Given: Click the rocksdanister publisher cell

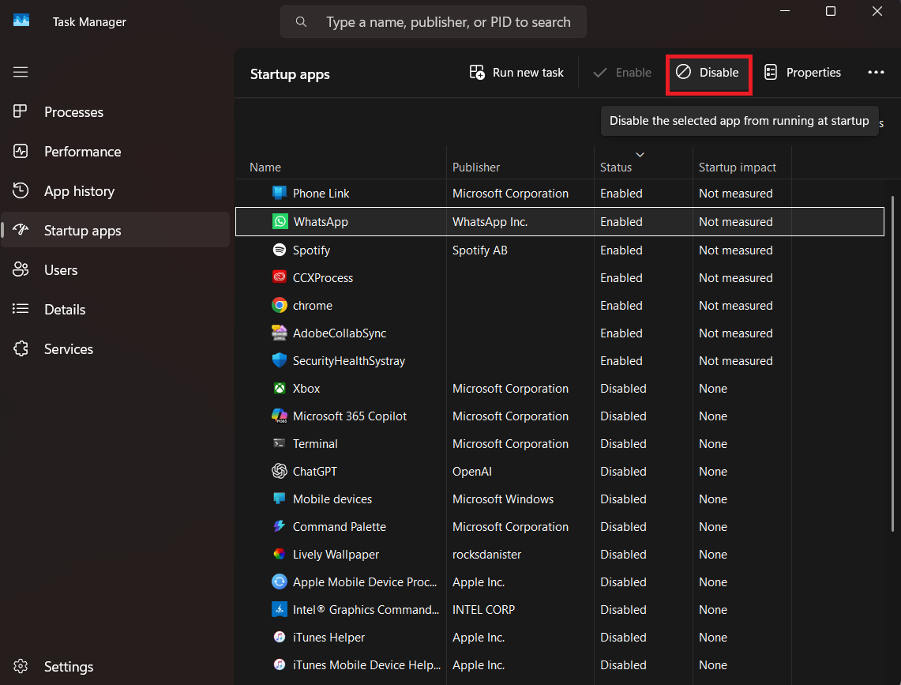Looking at the screenshot, I should (486, 555).
